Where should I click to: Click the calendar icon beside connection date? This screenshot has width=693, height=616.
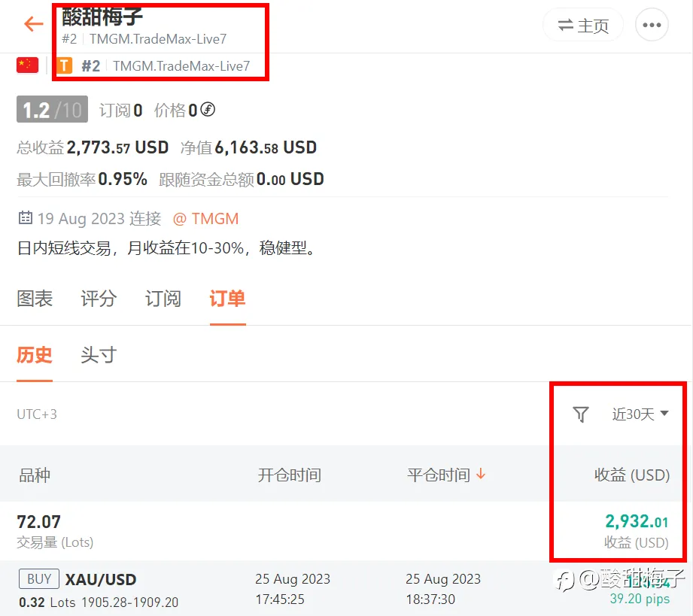pyautogui.click(x=25, y=218)
